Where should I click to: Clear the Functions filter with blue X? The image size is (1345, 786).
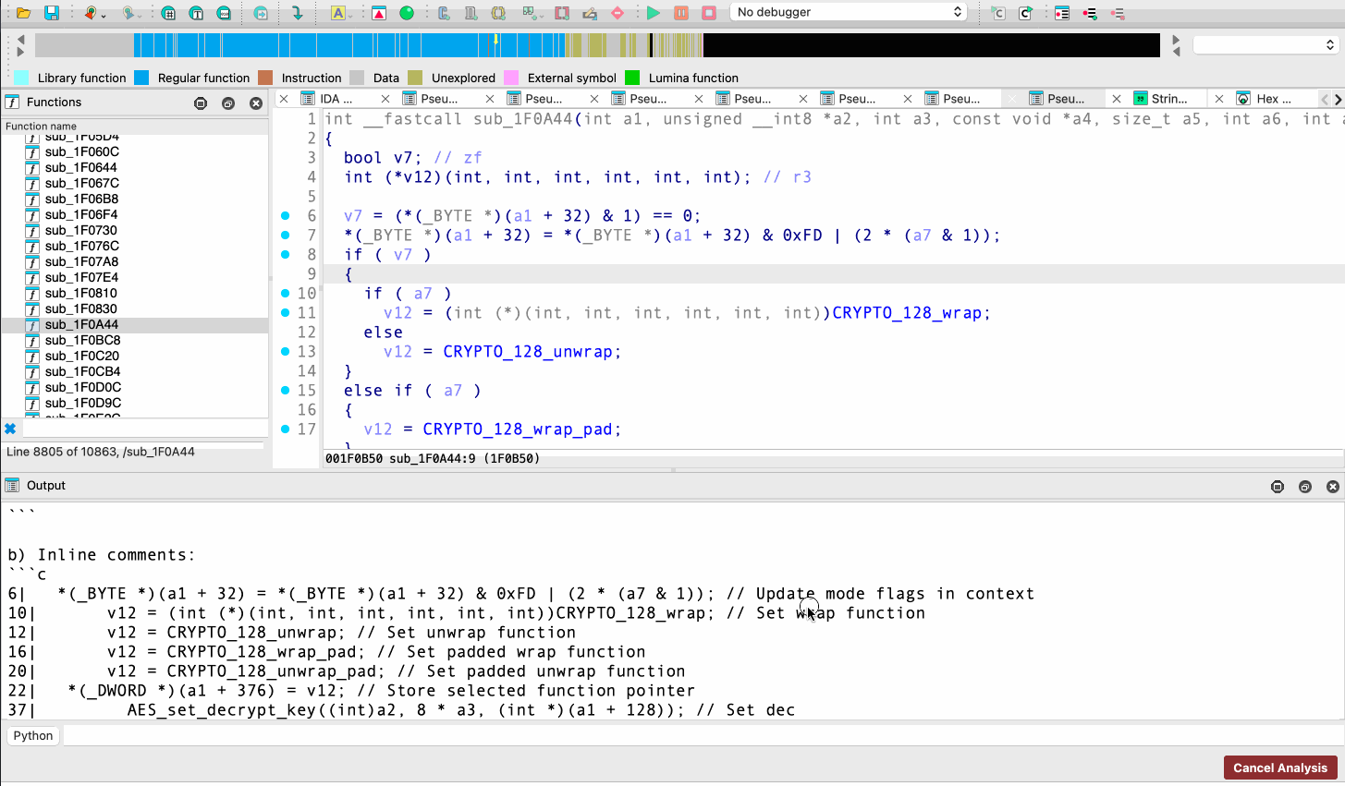pyautogui.click(x=10, y=429)
